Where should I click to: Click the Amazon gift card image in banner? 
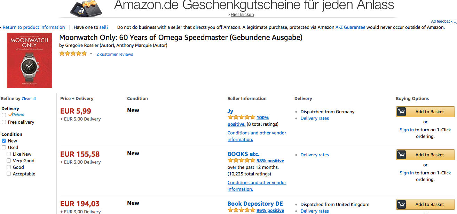[86, 8]
